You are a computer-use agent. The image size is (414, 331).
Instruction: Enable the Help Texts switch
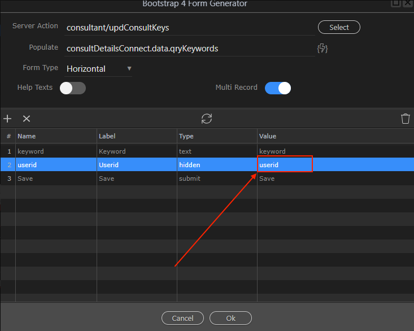73,88
